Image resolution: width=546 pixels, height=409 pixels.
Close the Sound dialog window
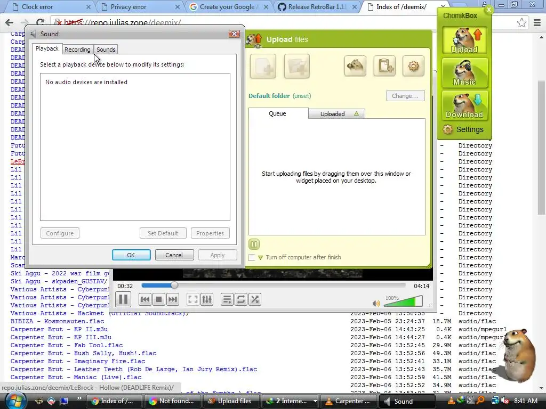(234, 34)
